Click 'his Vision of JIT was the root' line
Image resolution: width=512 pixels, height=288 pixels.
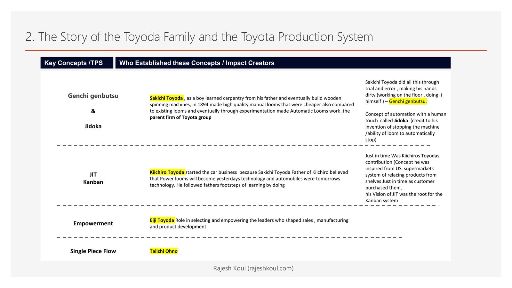tap(404, 194)
